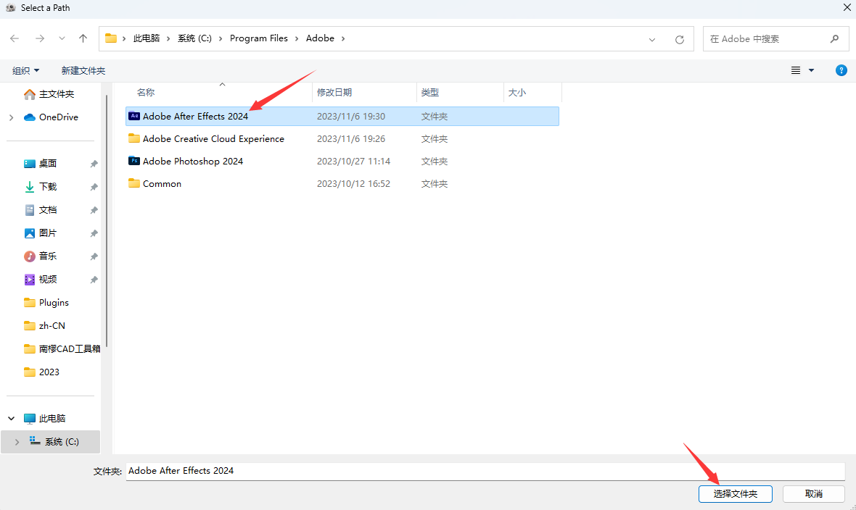Expand the address bar history dropdown
The image size is (856, 510).
(x=652, y=39)
